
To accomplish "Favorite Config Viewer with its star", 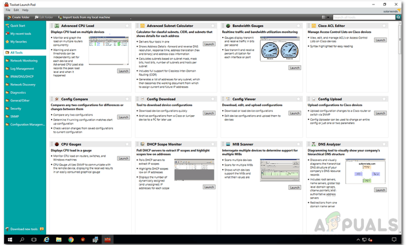I will point(299,99).
